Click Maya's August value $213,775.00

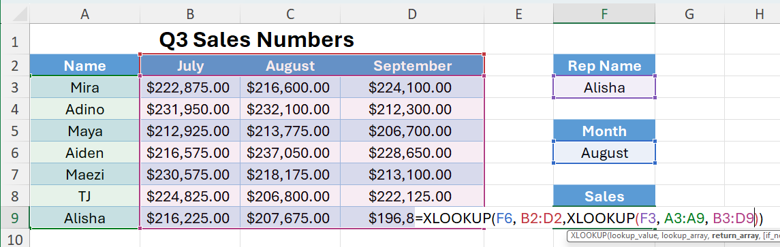click(290, 131)
